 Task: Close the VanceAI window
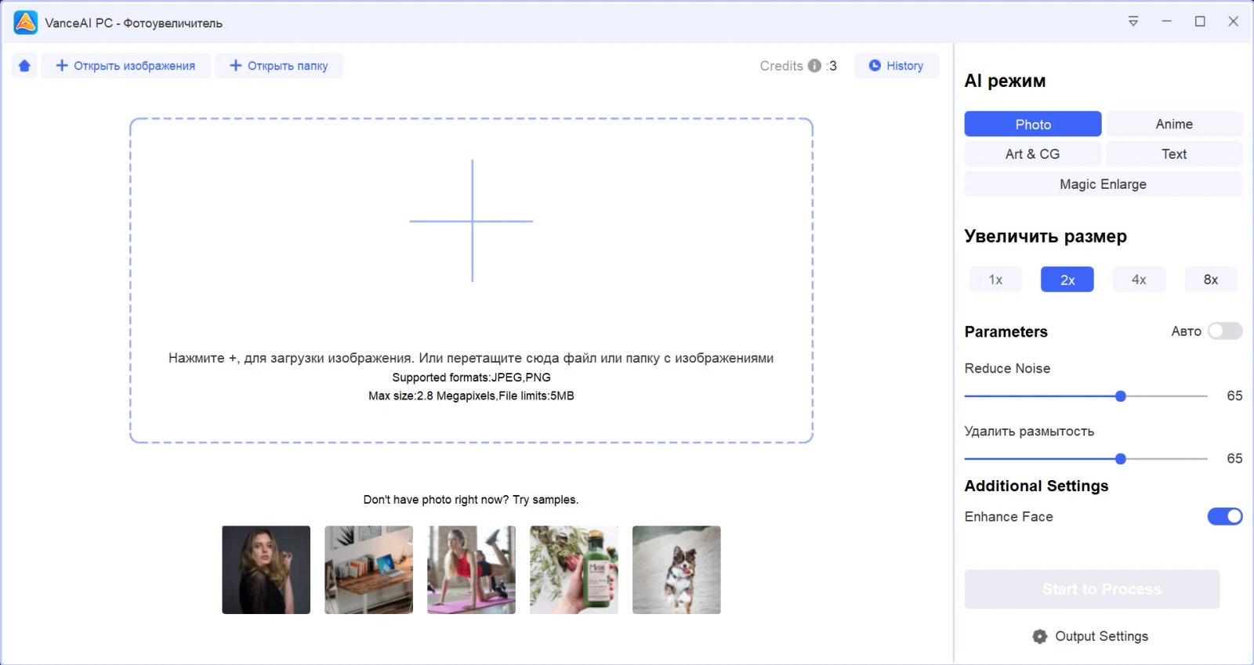[1233, 21]
